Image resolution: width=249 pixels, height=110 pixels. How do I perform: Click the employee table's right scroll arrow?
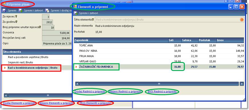tap(242, 84)
